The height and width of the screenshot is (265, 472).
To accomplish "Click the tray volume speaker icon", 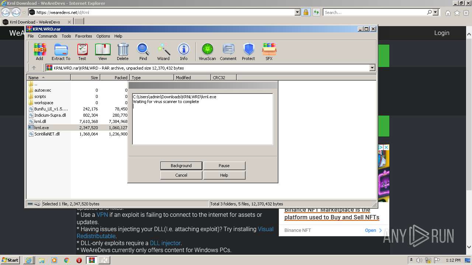I will [419, 260].
